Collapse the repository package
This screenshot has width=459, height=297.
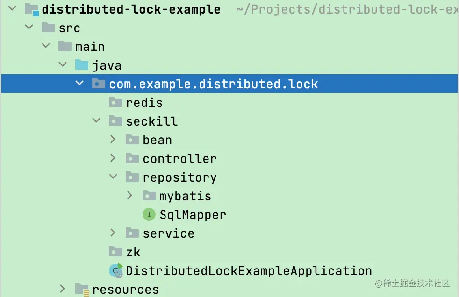tap(113, 176)
